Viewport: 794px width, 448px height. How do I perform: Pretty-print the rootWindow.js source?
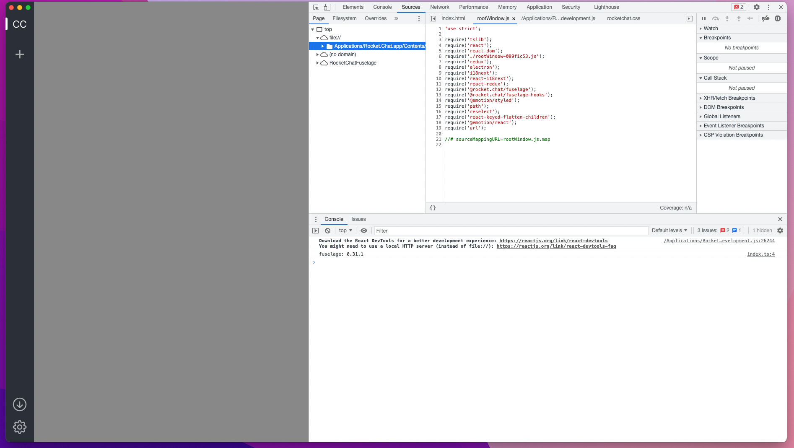(433, 207)
